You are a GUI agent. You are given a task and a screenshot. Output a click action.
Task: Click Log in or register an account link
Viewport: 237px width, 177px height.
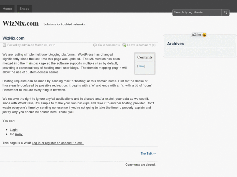58,143
